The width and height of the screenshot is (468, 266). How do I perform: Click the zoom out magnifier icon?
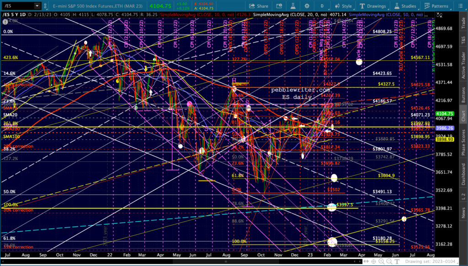click(389, 262)
